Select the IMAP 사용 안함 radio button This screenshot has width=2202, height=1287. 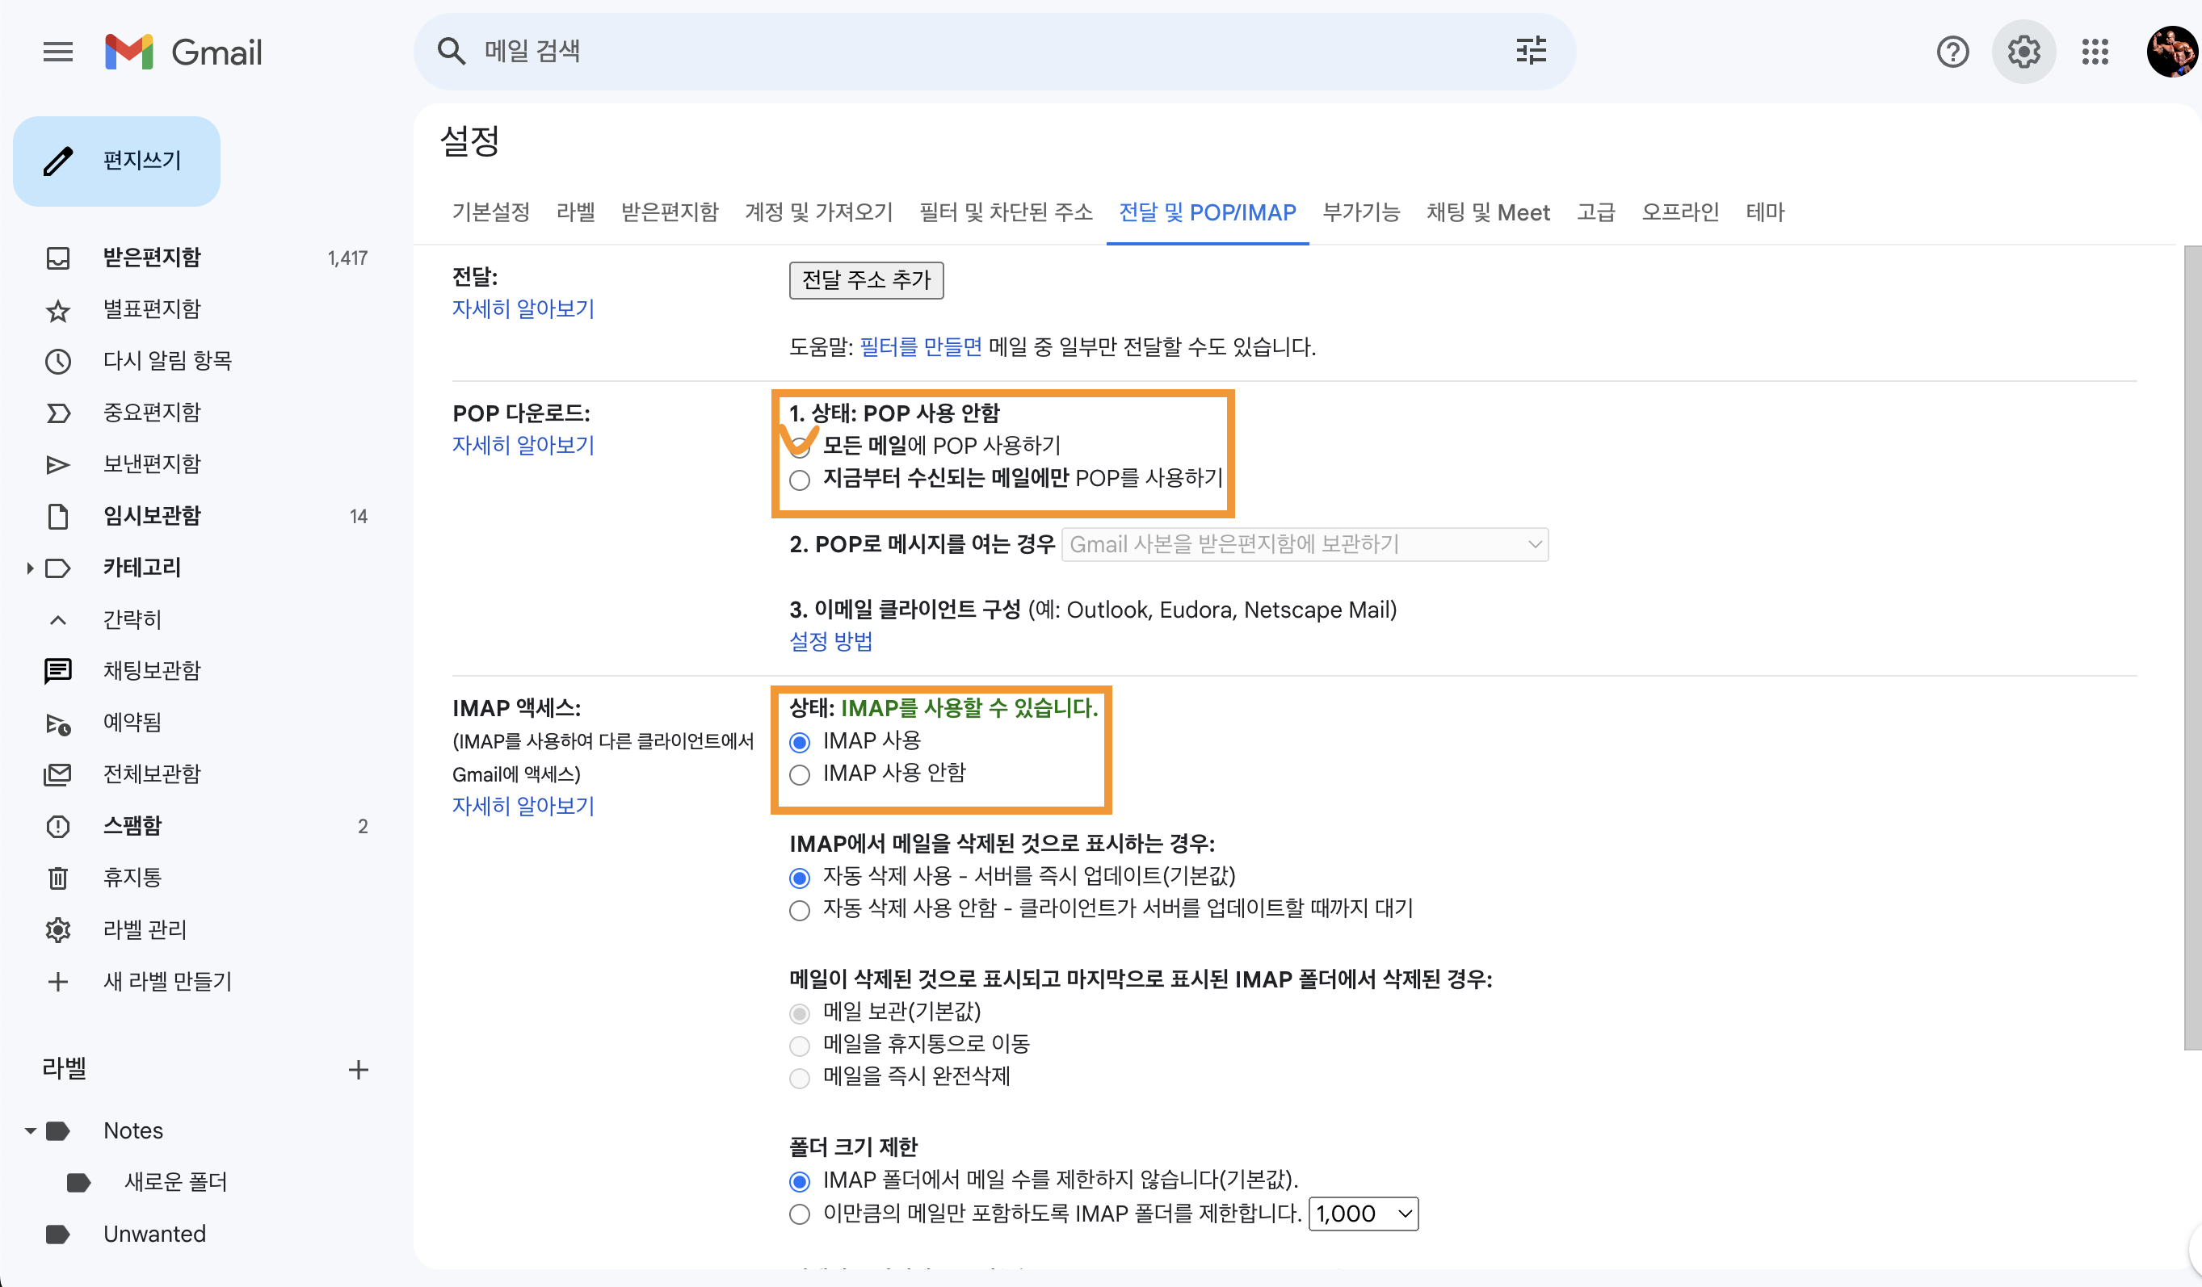(800, 774)
